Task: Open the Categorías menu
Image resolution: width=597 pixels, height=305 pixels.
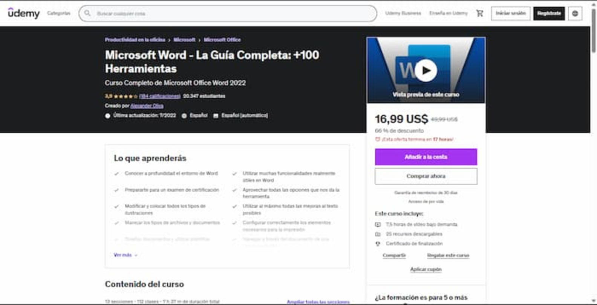Action: tap(59, 13)
